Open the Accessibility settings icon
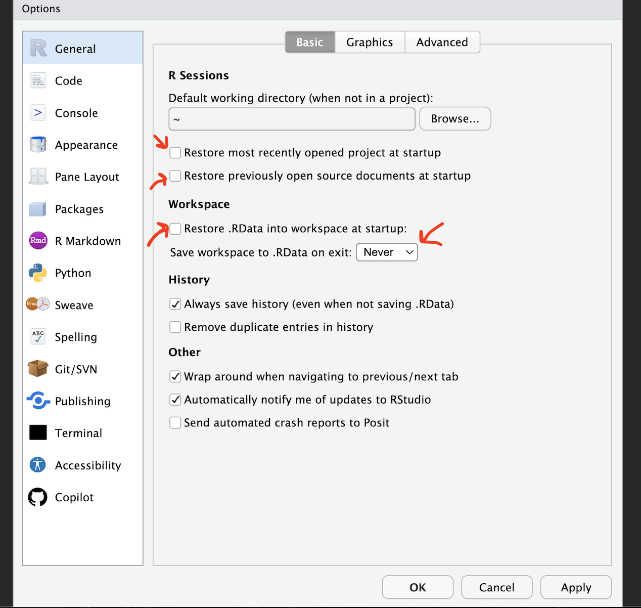This screenshot has height=608, width=641. point(38,465)
